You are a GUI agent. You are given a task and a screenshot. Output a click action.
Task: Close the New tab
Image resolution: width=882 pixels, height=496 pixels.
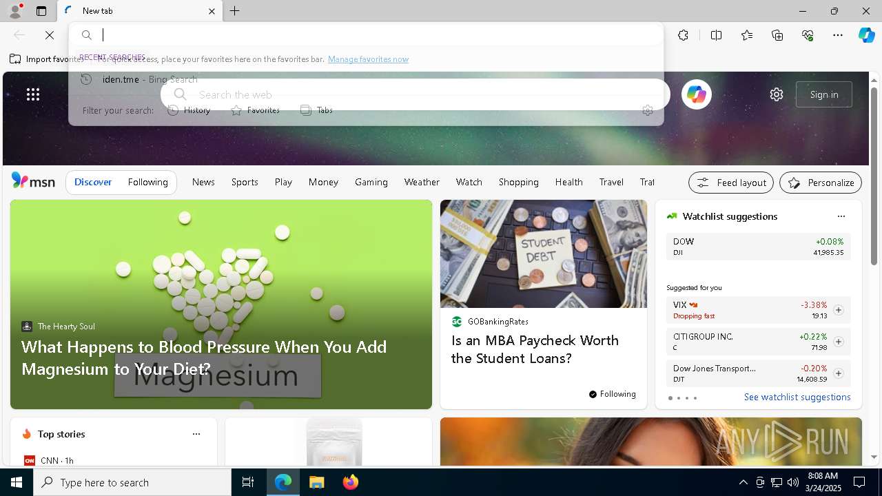(x=212, y=11)
